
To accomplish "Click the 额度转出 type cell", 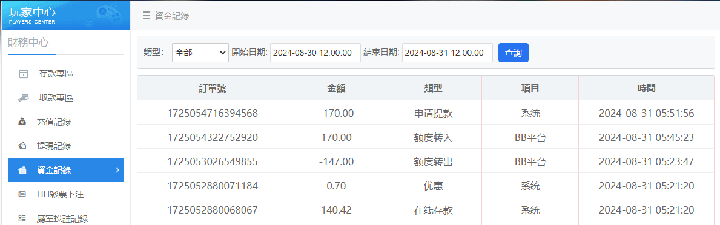I will [x=433, y=161].
